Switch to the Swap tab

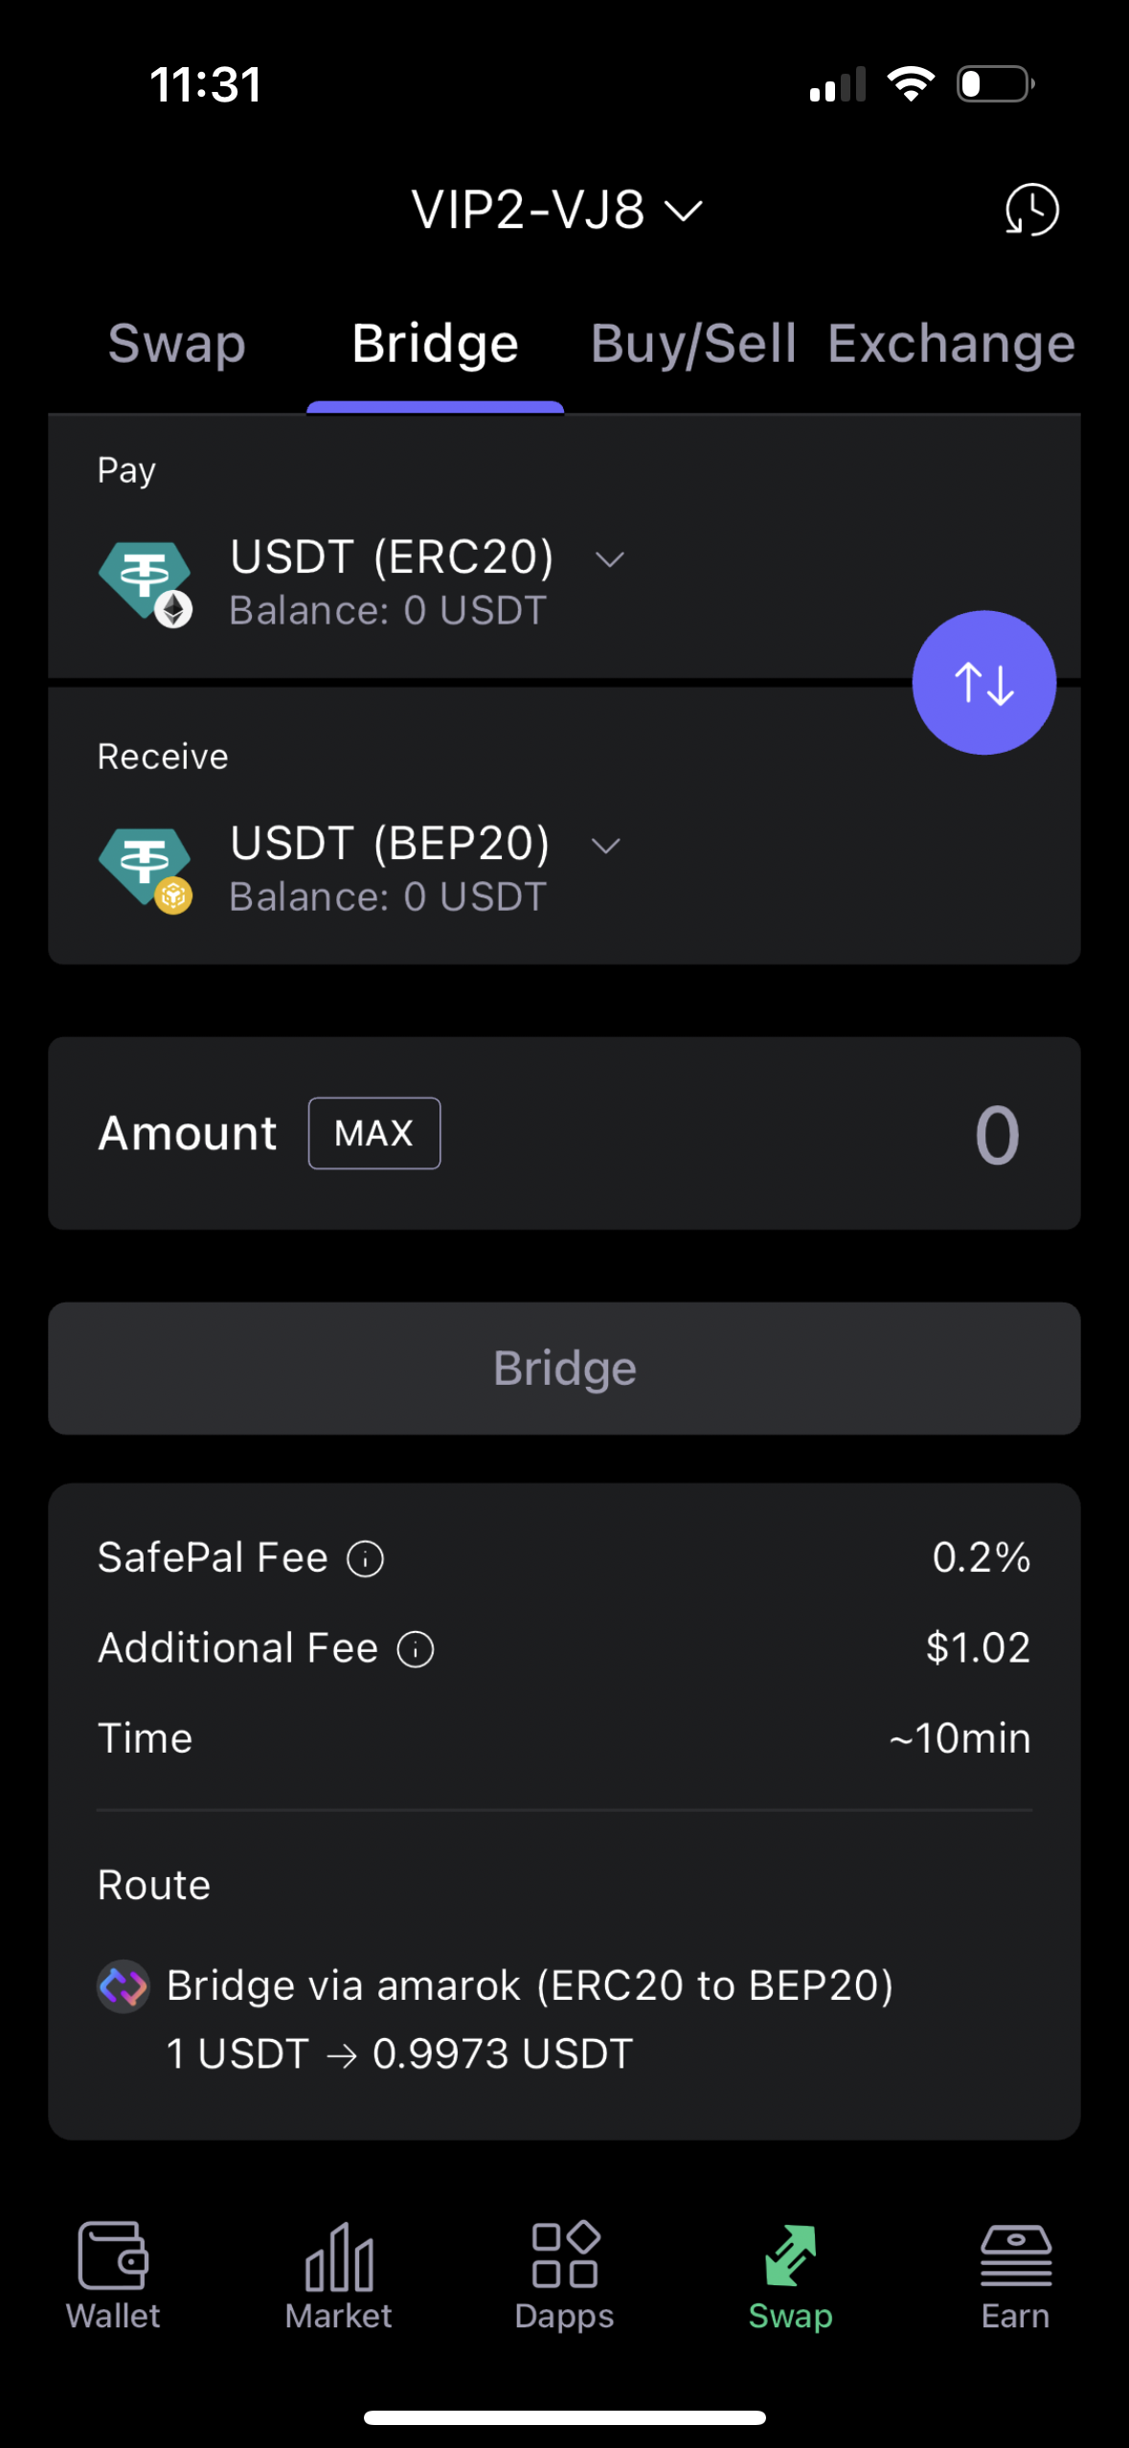177,344
